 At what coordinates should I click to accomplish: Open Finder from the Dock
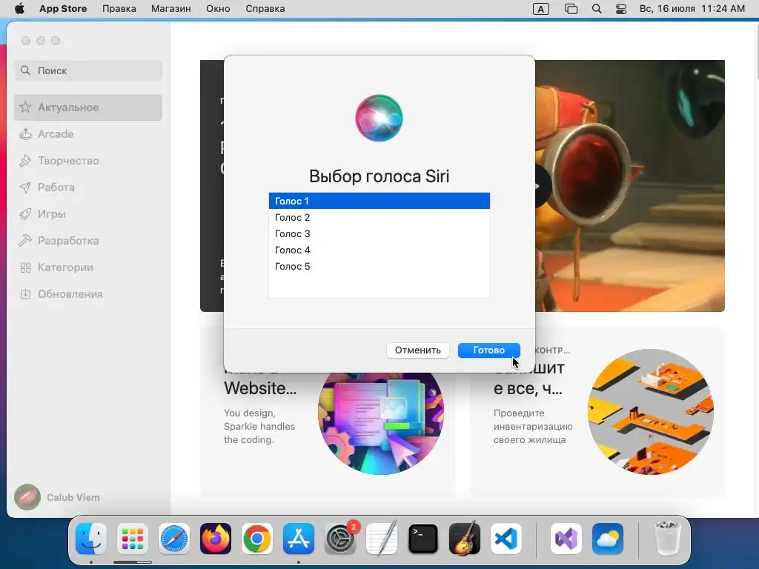pos(91,539)
